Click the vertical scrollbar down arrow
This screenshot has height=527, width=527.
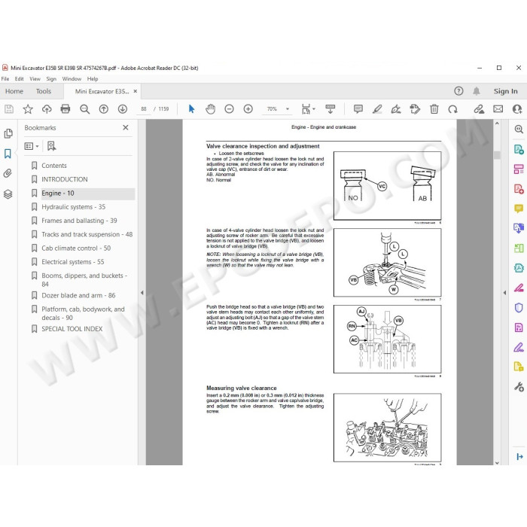pos(497,463)
